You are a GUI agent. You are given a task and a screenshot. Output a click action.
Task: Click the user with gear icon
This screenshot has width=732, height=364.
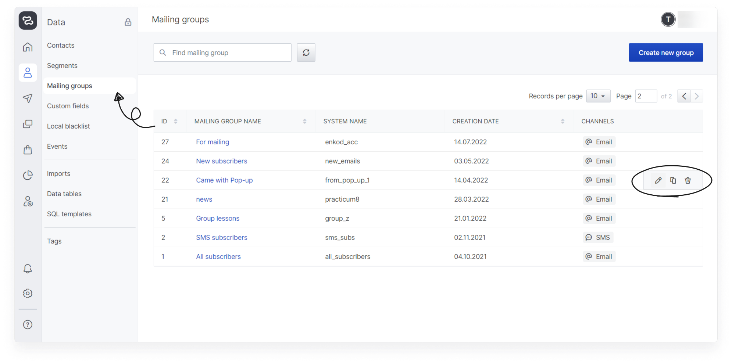(28, 201)
